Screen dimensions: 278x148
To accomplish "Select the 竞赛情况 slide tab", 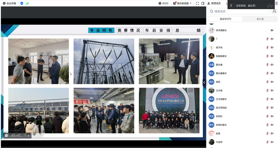I will [x=129, y=30].
